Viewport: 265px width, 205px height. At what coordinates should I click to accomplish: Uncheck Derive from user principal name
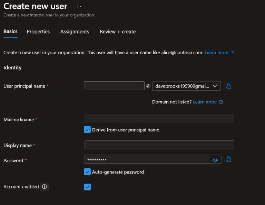tap(87, 130)
